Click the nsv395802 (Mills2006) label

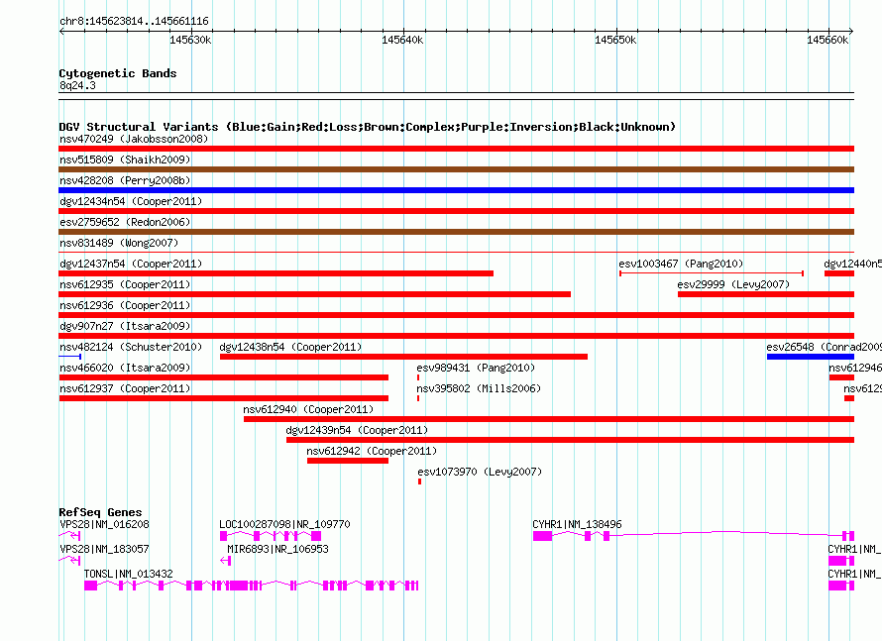[x=479, y=388]
